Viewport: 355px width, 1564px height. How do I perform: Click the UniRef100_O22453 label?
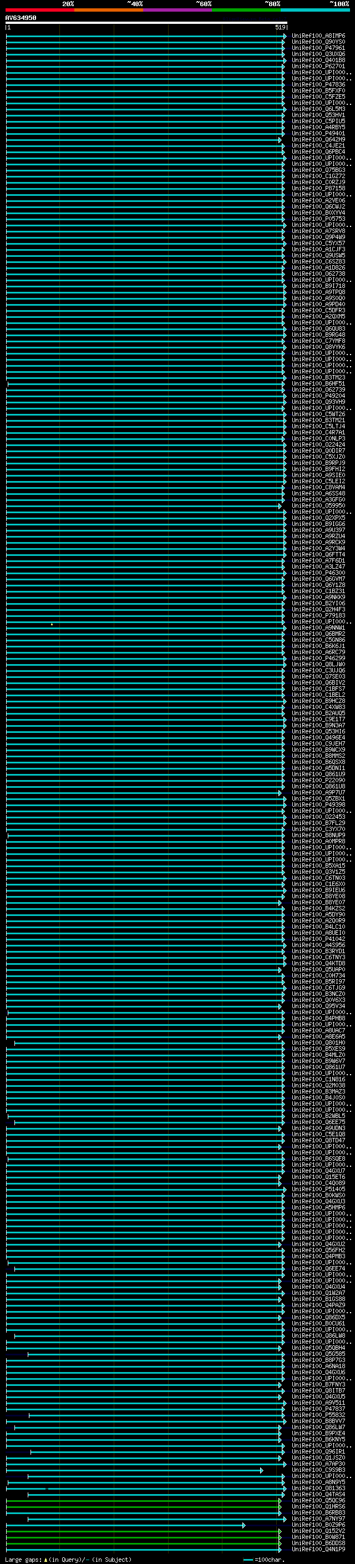coord(318,817)
